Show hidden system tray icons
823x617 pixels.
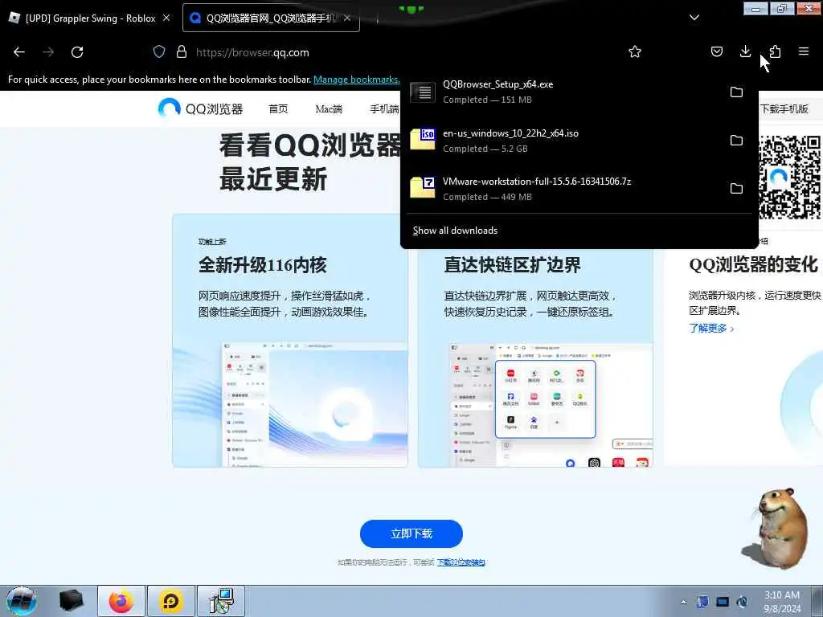pos(683,602)
